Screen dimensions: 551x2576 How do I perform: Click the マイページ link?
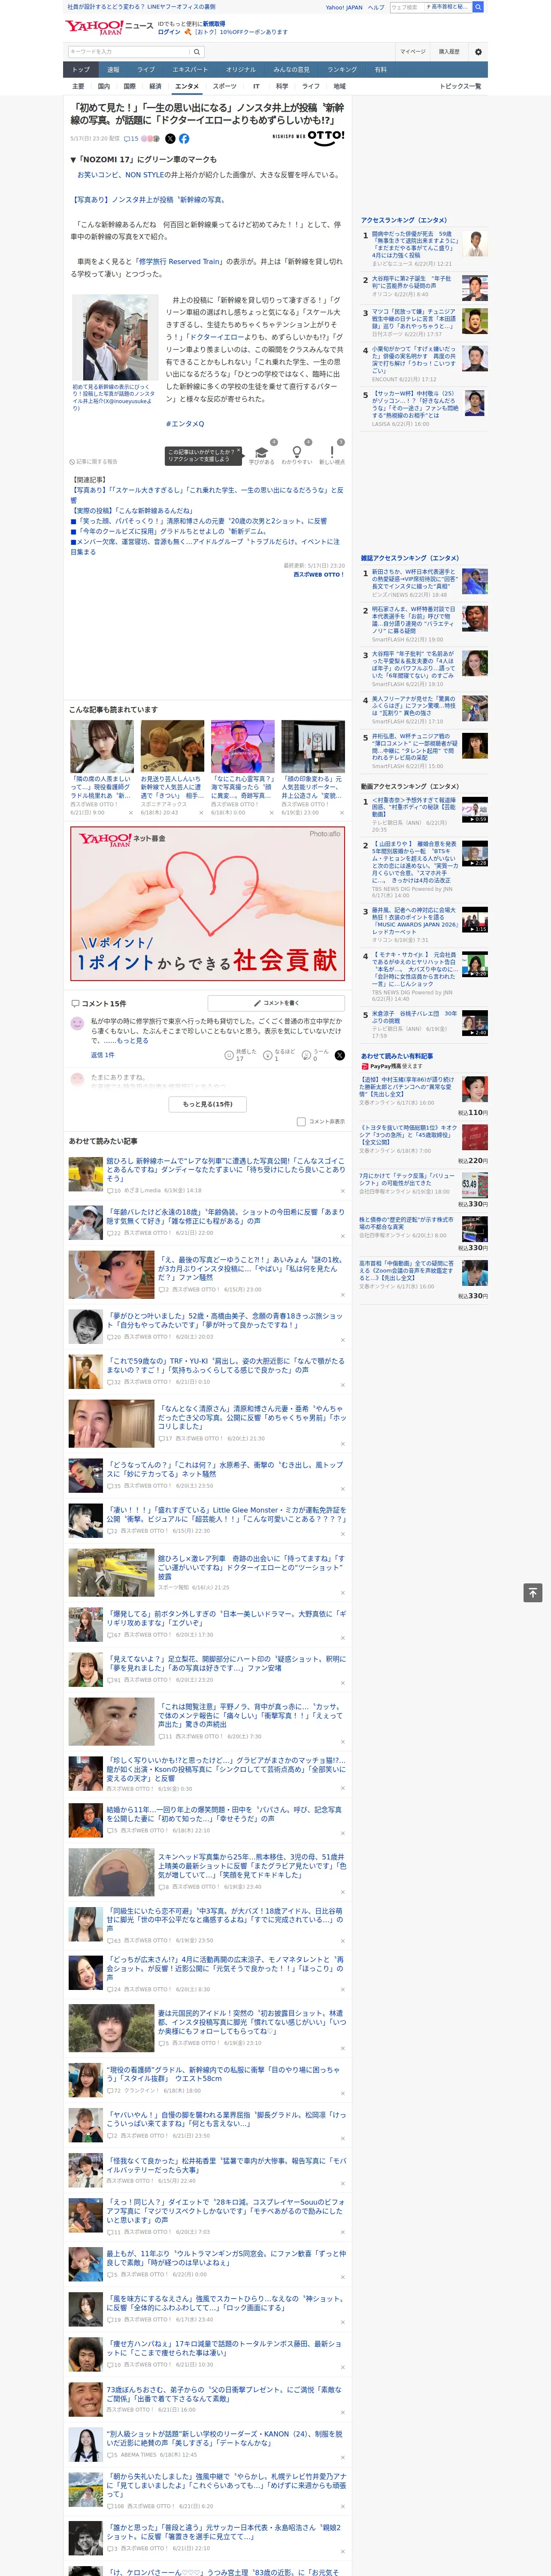[x=413, y=52]
